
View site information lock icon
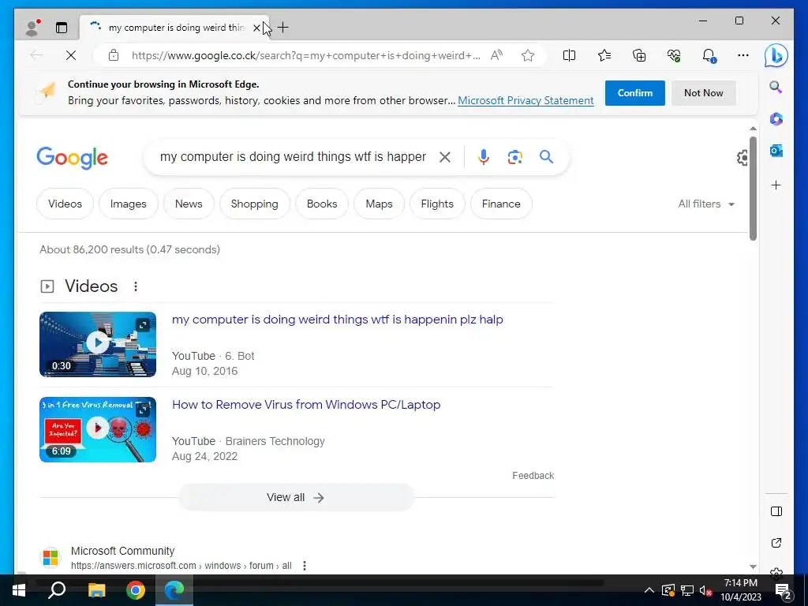click(114, 55)
